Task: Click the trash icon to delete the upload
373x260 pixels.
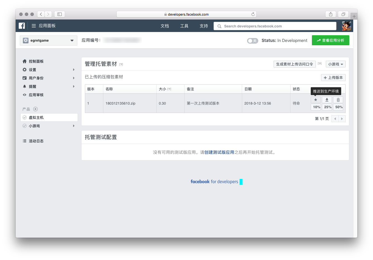Action: point(338,100)
